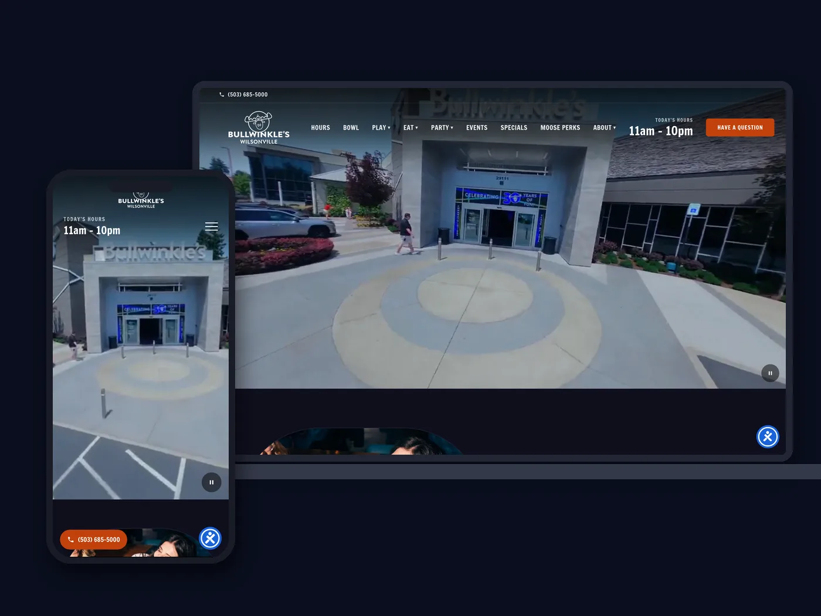This screenshot has height=616, width=821.
Task: Click the Bullwinkle's logo on the phone mockup
Action: click(141, 200)
